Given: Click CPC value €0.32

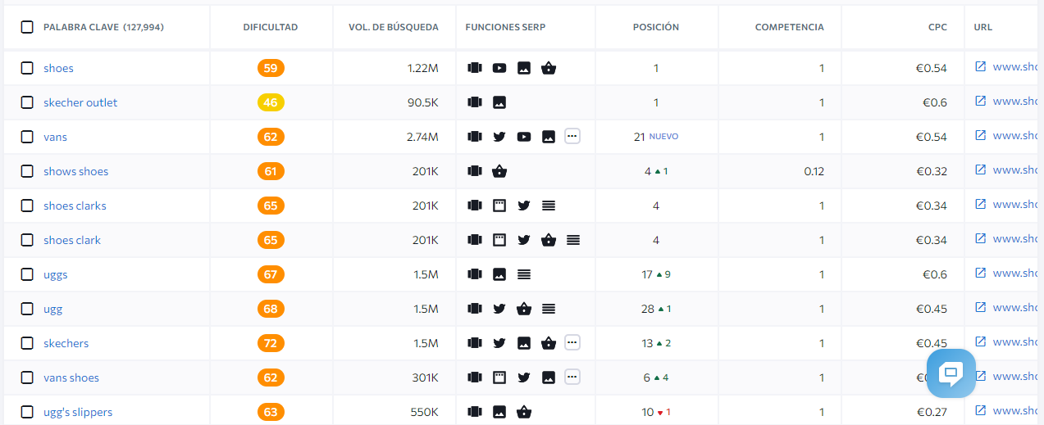Looking at the screenshot, I should pos(932,171).
